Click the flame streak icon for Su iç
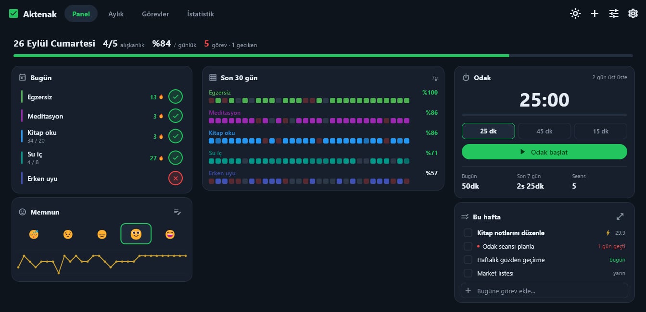The image size is (646, 312). (x=161, y=158)
